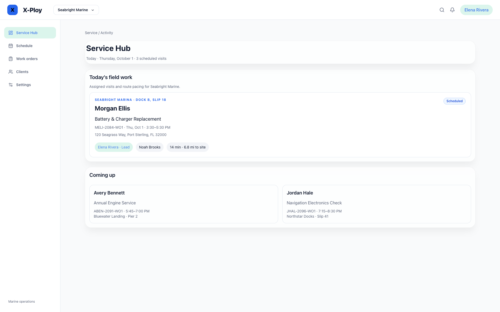Click the chevron in Seabright Marine selector
Viewport: 500px width, 312px height.
93,10
